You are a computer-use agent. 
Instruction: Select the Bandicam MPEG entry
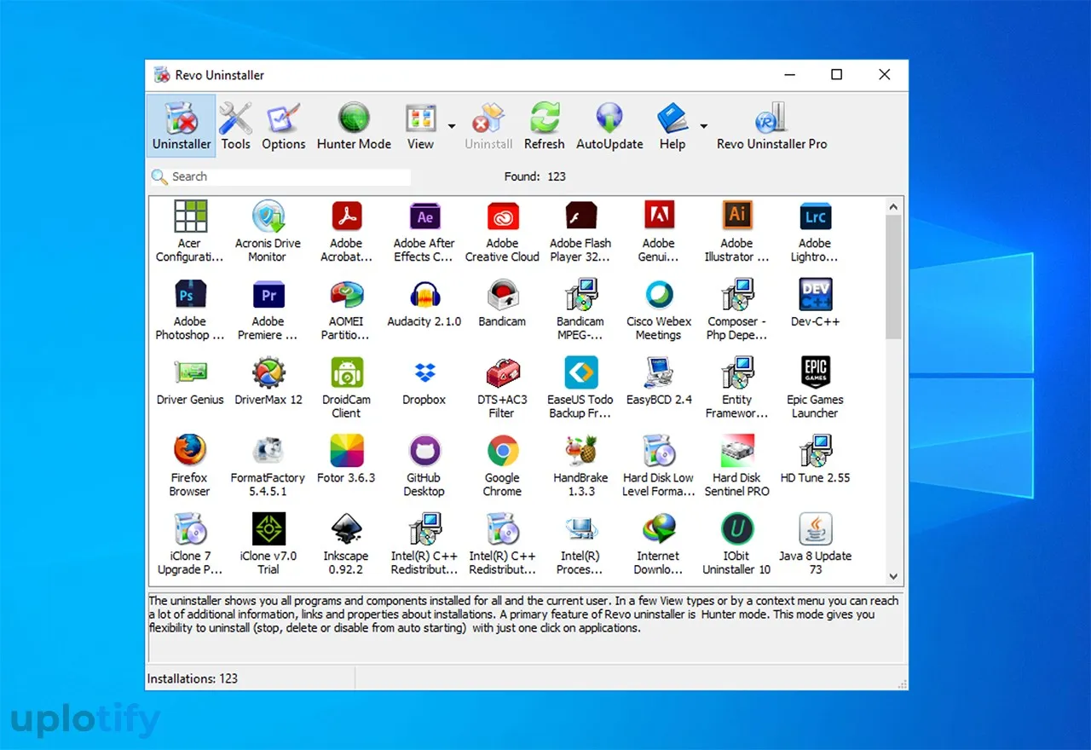(580, 309)
